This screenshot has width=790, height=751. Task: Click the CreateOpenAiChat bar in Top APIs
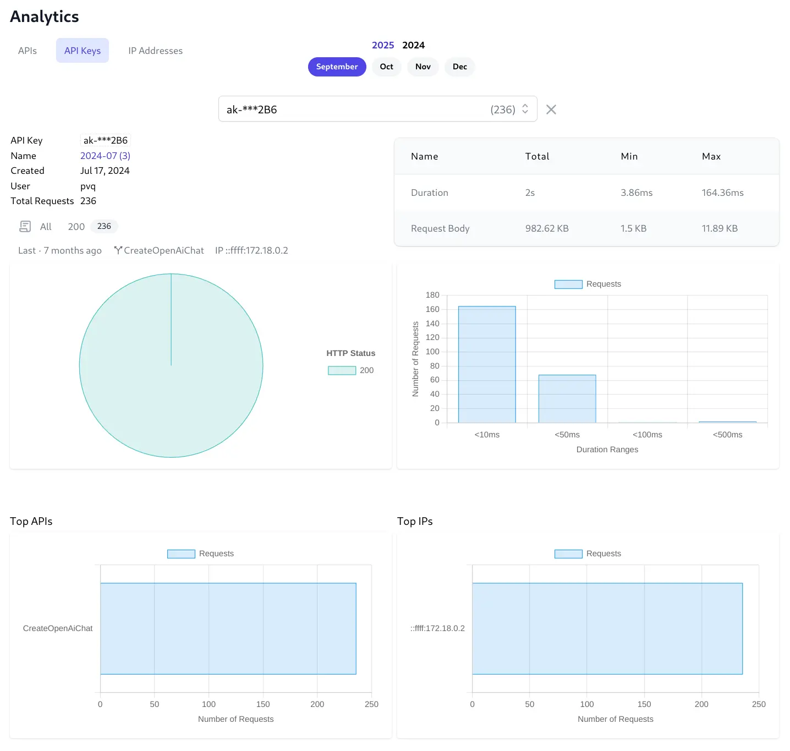click(x=228, y=628)
